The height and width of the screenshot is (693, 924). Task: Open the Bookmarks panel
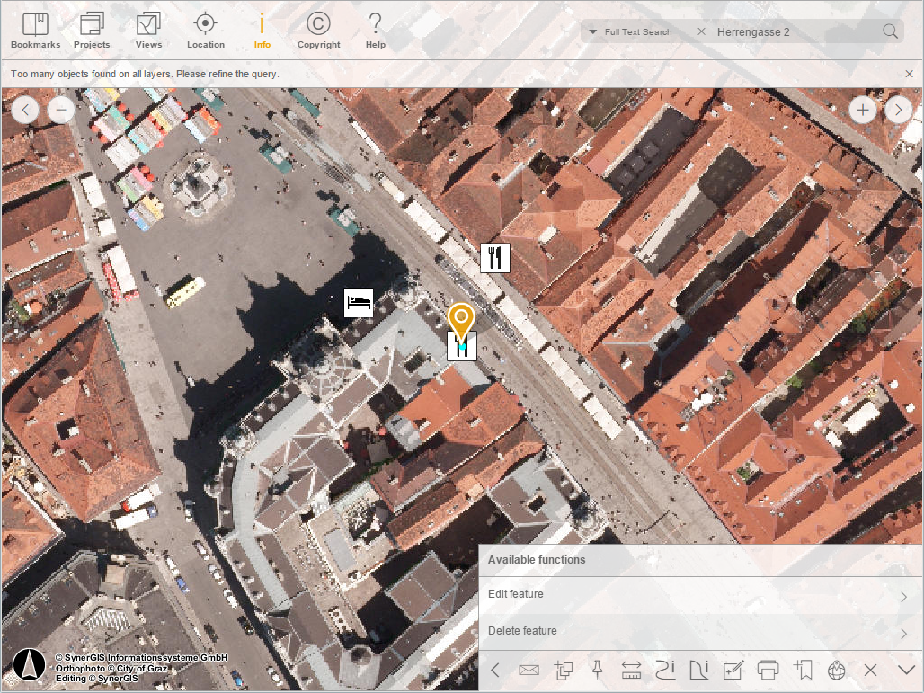35,31
